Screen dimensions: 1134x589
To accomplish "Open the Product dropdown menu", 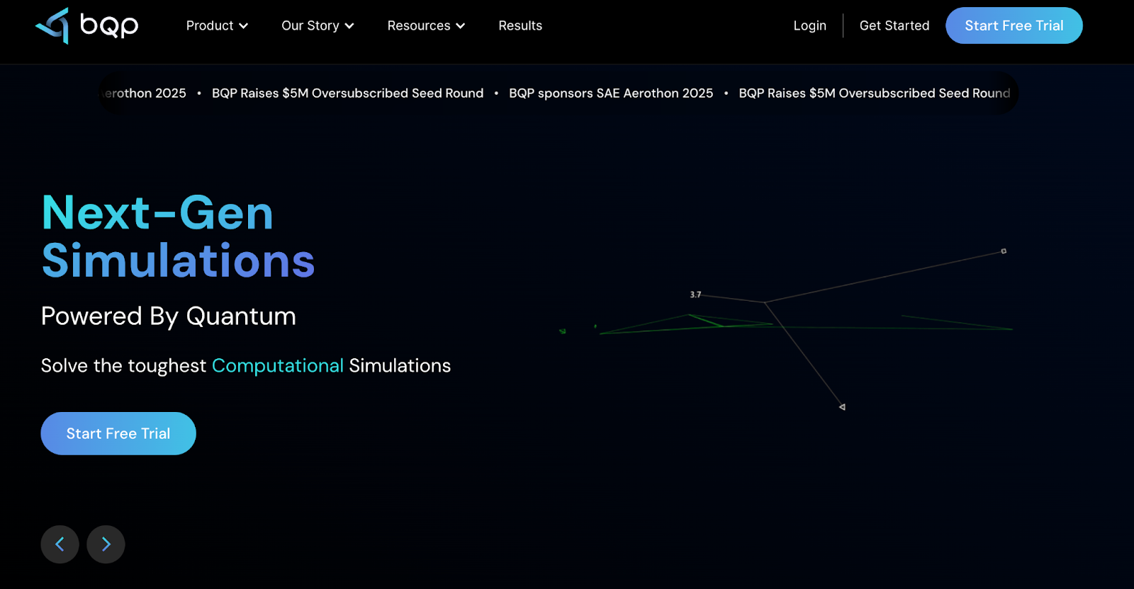I will [x=217, y=25].
